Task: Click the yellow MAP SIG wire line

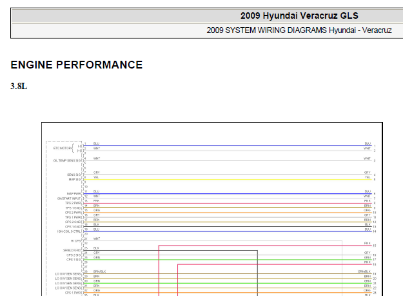Action: [228, 179]
